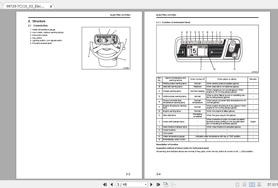
Task: Close the 99729-7C110_03_Elec tab
Action: (51, 6)
